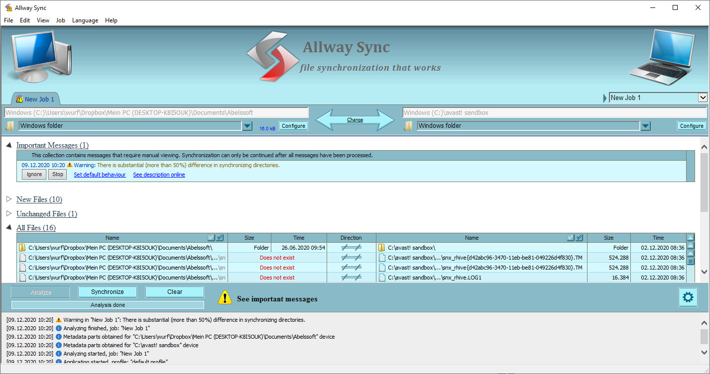Click the Allway Sync logo in the banner
710x374 pixels.
(273, 55)
